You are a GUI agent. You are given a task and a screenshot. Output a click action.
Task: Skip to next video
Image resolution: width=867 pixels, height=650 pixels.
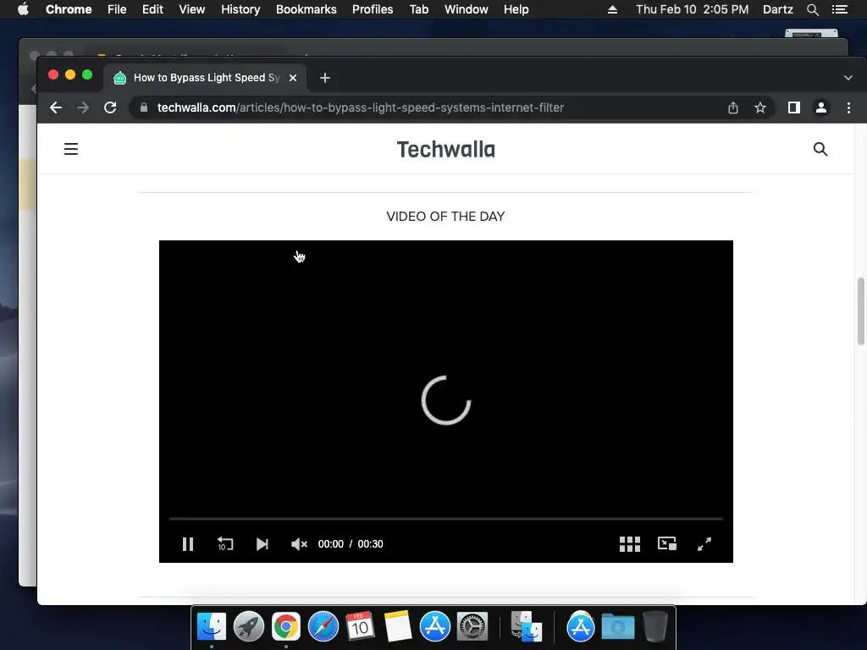(x=262, y=544)
